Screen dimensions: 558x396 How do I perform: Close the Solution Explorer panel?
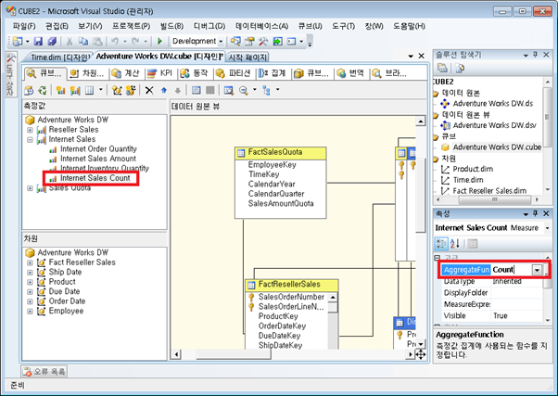click(x=546, y=55)
